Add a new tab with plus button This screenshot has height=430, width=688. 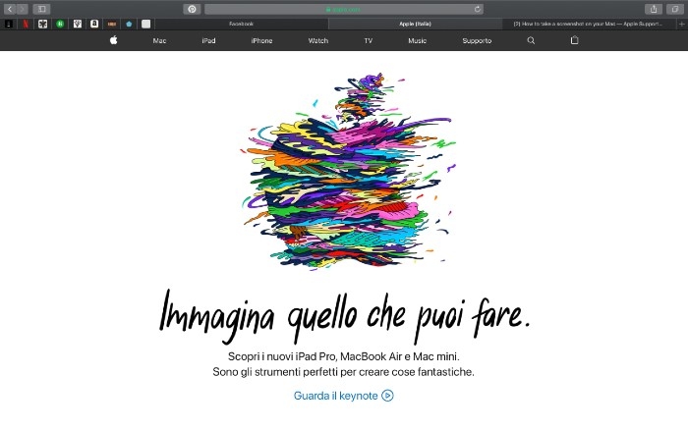click(x=682, y=25)
